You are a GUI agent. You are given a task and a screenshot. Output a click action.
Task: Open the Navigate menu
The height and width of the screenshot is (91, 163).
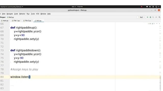click(10, 14)
